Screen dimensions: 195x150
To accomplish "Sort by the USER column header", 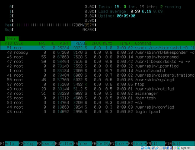I will (19, 43).
